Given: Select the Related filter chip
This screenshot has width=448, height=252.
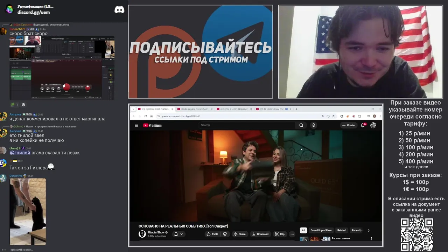Looking at the screenshot, I should 342,230.
